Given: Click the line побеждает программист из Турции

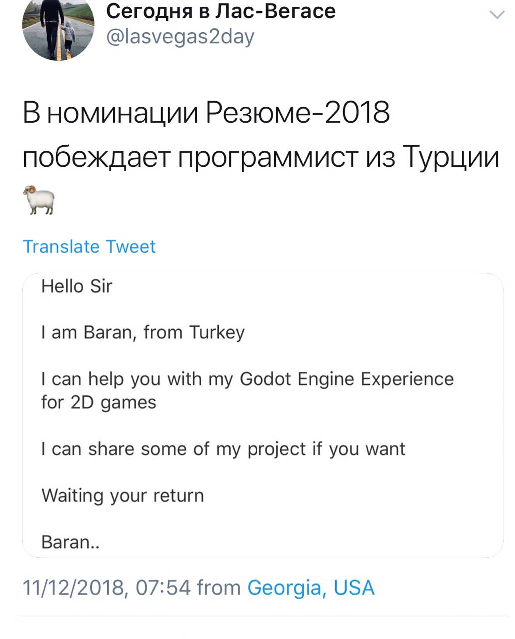Looking at the screenshot, I should [x=260, y=157].
